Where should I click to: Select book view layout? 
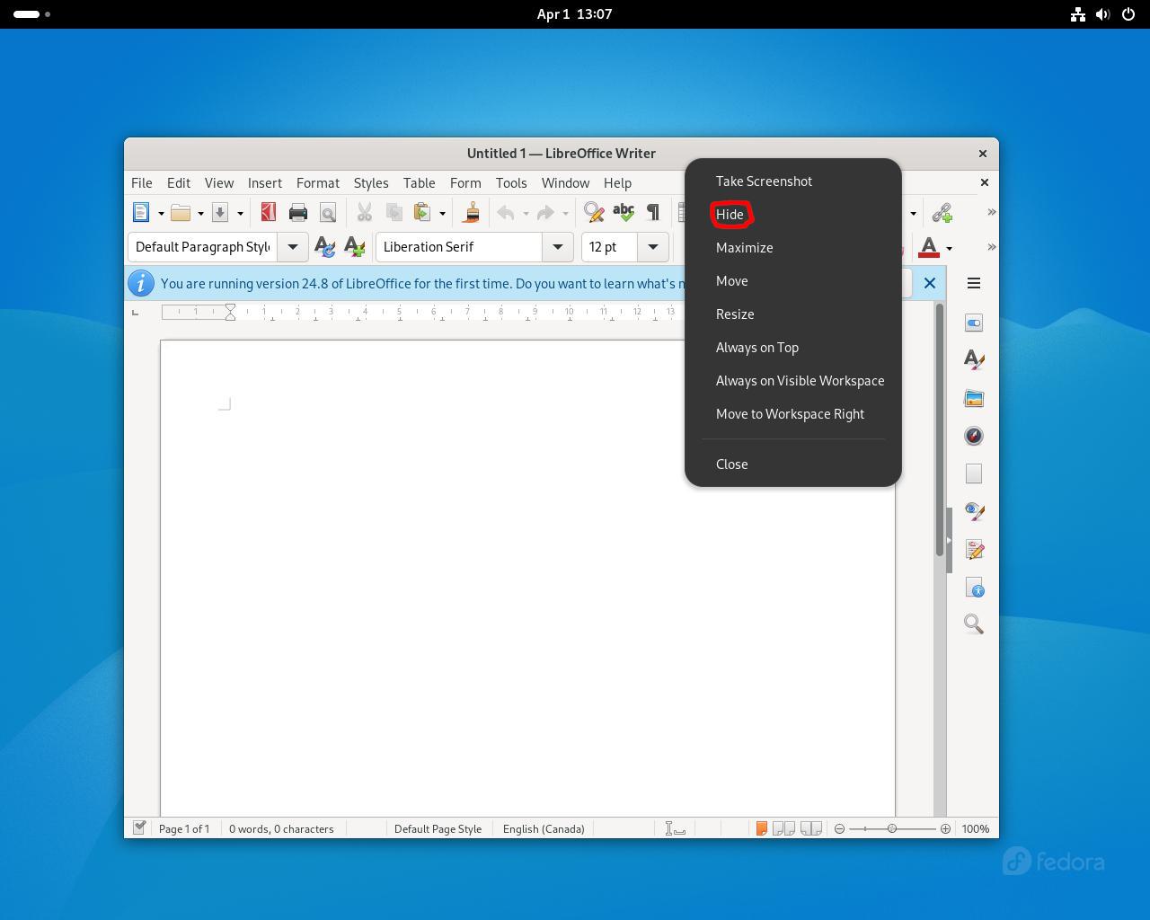pos(811,828)
